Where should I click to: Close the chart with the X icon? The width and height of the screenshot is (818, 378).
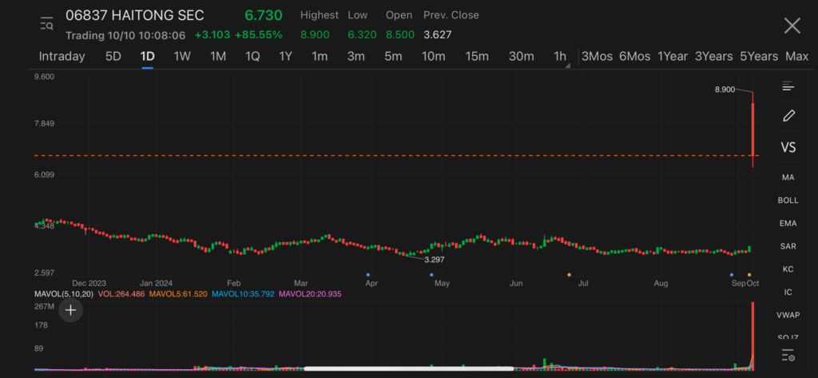[792, 25]
